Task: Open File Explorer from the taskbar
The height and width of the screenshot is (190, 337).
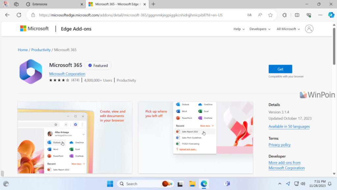Action: click(x=192, y=184)
